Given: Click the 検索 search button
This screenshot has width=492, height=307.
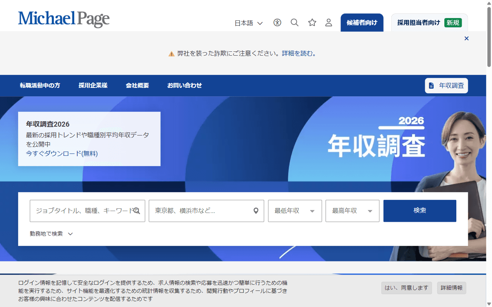Looking at the screenshot, I should point(420,211).
